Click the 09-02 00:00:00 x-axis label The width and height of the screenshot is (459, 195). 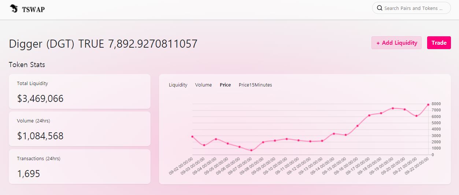click(x=181, y=166)
